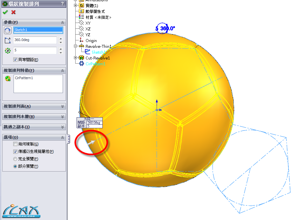Image resolution: width=302 pixels, height=220 pixels.
Task: Click the XZ plane icon
Action: click(81, 28)
